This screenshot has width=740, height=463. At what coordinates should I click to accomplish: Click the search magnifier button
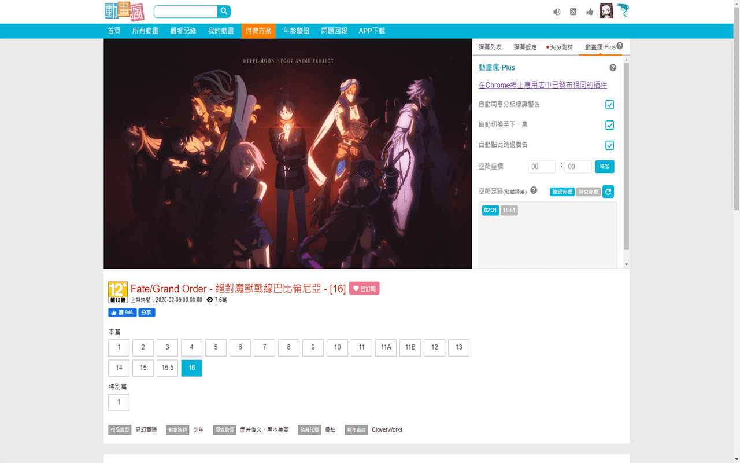224,12
